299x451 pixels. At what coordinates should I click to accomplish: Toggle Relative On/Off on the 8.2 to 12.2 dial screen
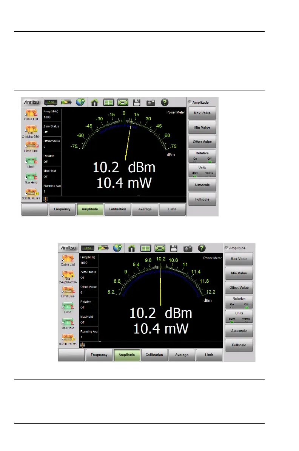pyautogui.click(x=239, y=302)
